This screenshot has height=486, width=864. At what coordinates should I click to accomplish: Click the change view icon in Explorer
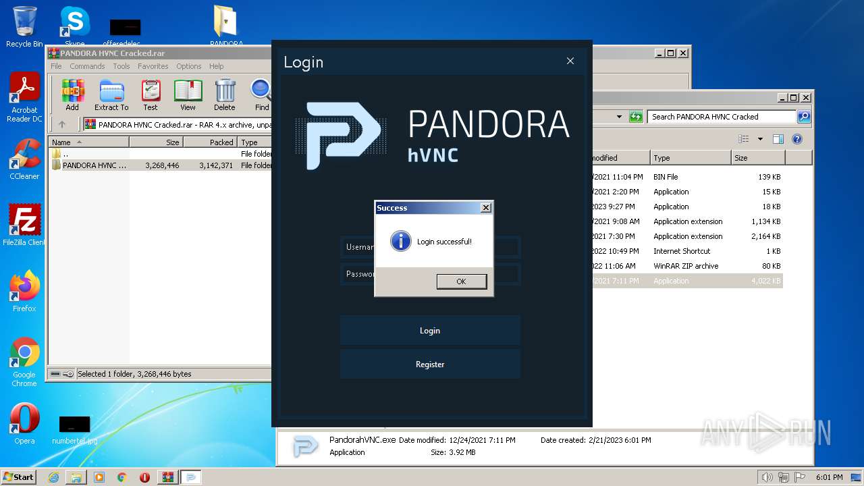744,139
